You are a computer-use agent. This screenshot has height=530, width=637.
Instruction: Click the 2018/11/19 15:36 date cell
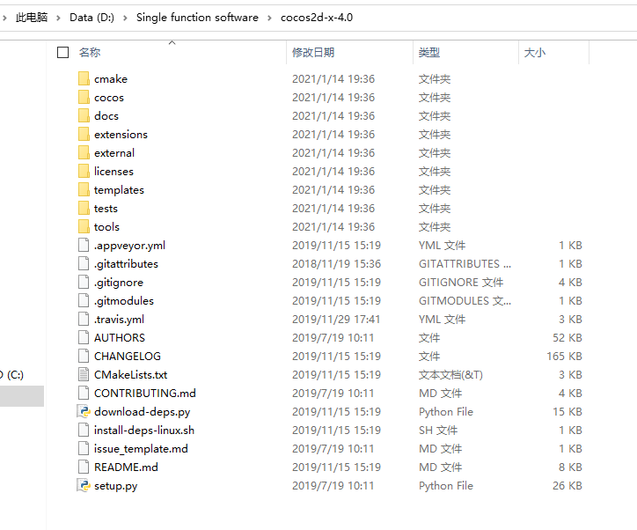336,264
